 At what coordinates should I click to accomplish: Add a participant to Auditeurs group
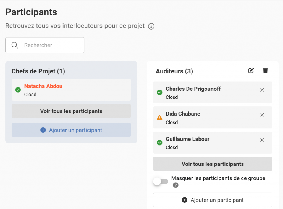point(213,200)
